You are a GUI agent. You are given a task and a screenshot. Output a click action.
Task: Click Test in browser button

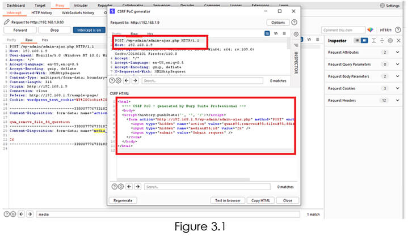(x=228, y=200)
